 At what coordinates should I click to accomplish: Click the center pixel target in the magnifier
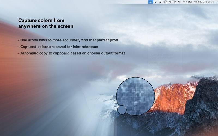135,96
